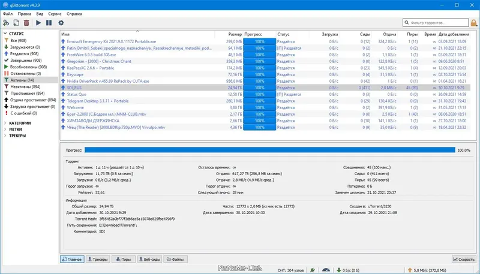This screenshot has height=274, width=480.
Task: Switch to the Главное tab
Action: 72,260
